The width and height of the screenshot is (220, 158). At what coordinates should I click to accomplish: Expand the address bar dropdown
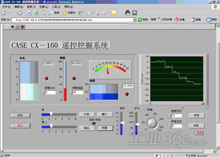tap(134, 20)
